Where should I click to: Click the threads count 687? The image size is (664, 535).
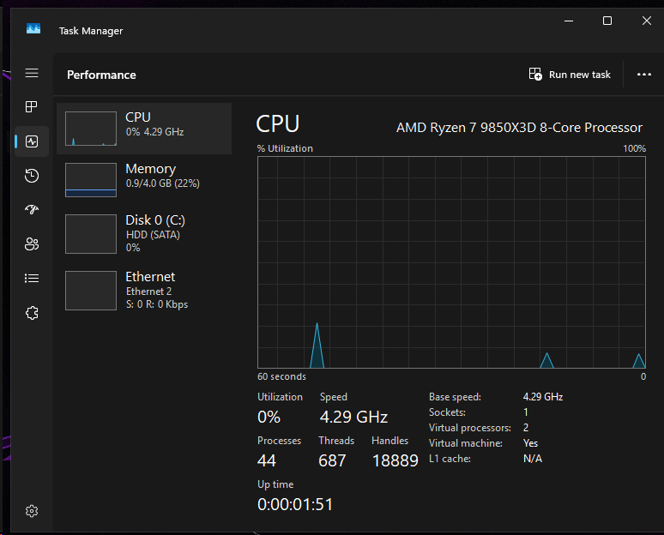click(332, 460)
